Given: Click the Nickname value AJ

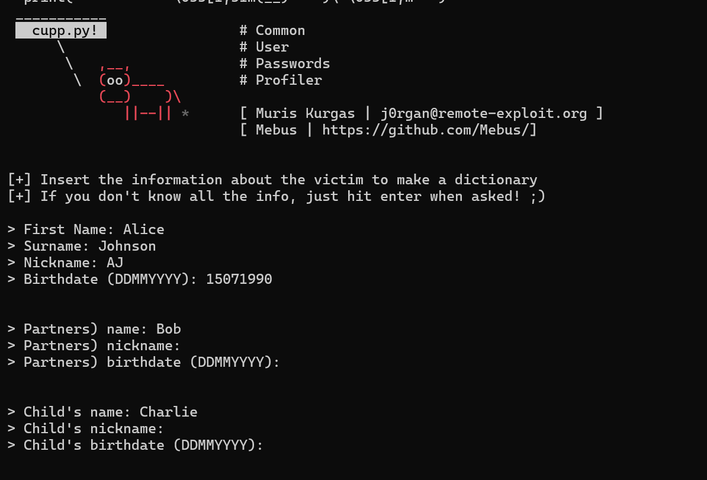Looking at the screenshot, I should 115,263.
